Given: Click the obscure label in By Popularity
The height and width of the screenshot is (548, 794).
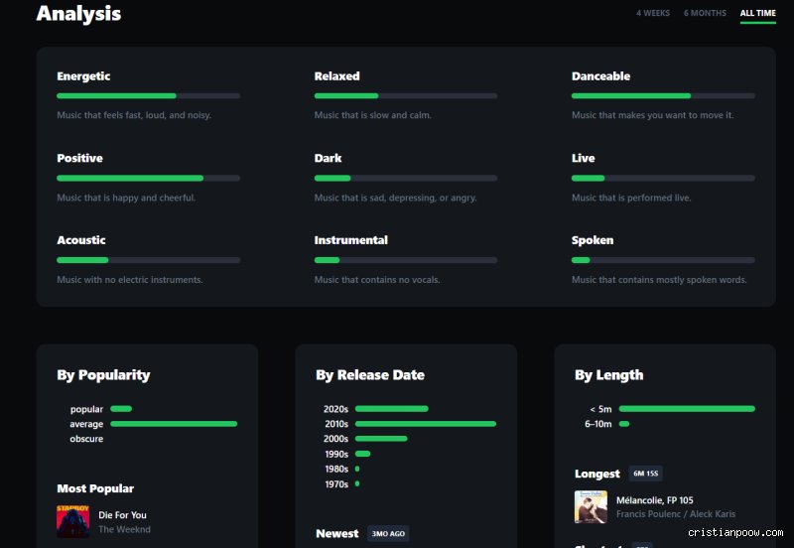Looking at the screenshot, I should (86, 439).
